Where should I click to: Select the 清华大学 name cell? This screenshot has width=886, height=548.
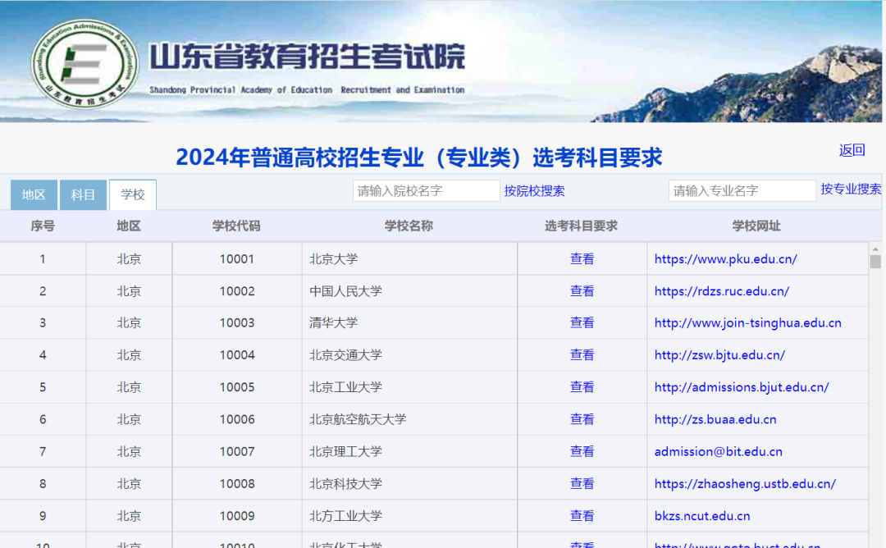point(409,322)
